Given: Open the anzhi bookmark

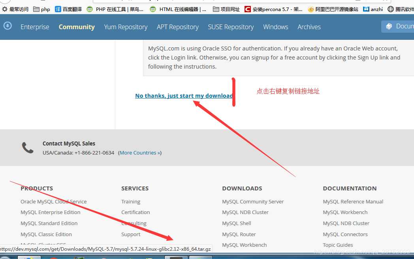Looking at the screenshot, I should point(373,9).
